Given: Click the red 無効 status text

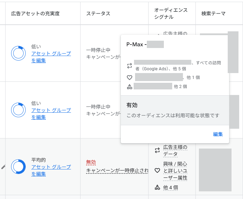Looking at the screenshot, I should click(91, 162).
